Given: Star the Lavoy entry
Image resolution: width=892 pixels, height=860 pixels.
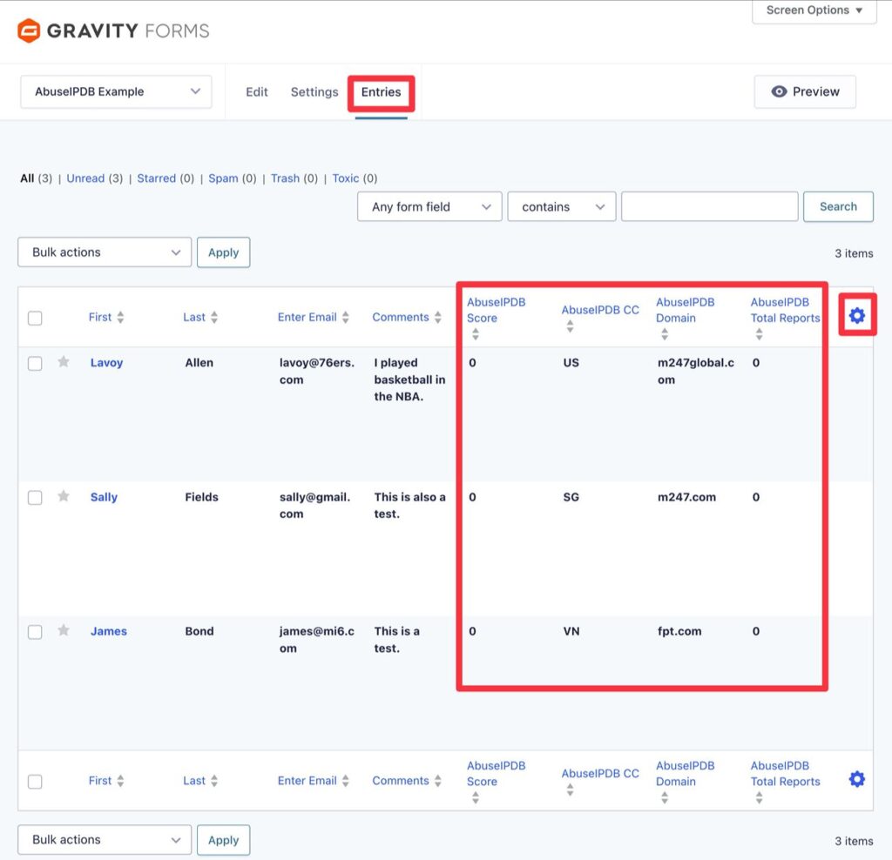Looking at the screenshot, I should click(x=64, y=361).
